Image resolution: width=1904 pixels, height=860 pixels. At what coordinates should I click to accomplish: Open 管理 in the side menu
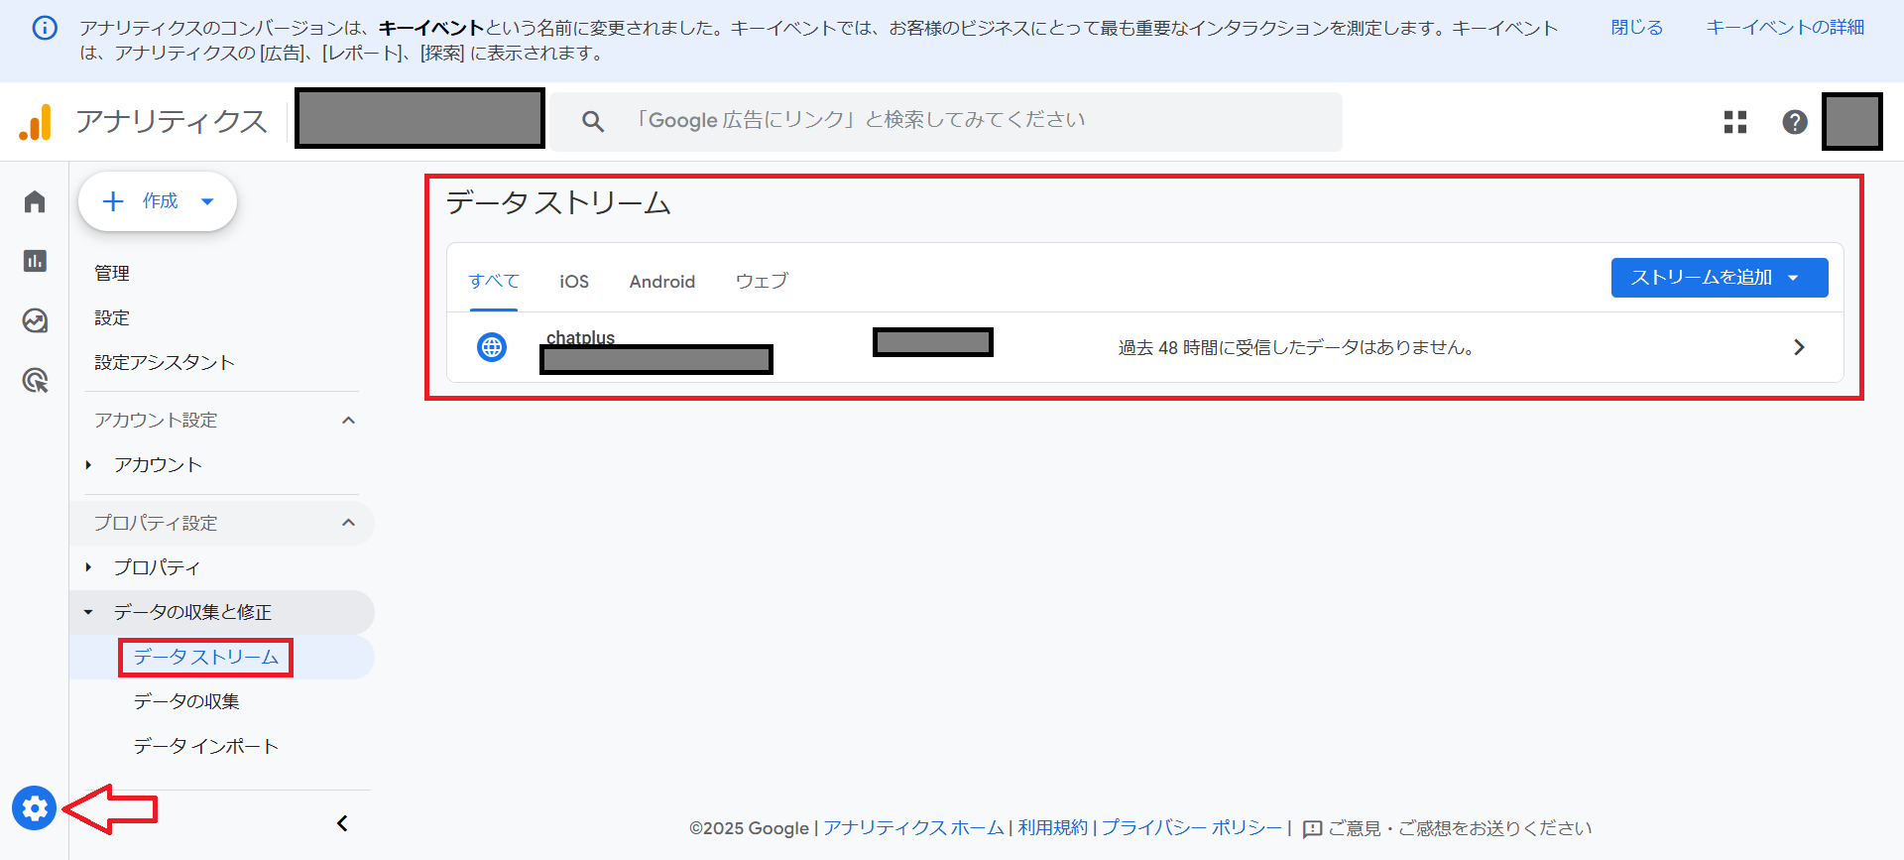(x=112, y=273)
